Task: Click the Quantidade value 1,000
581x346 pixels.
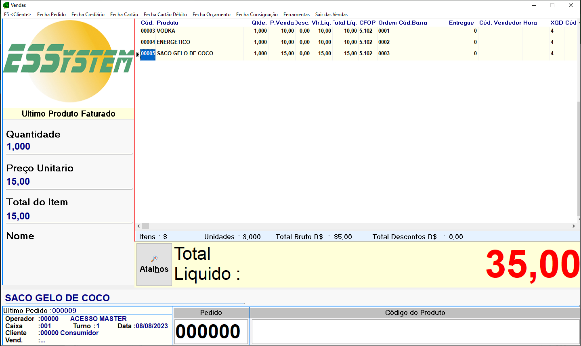Action: click(x=19, y=146)
